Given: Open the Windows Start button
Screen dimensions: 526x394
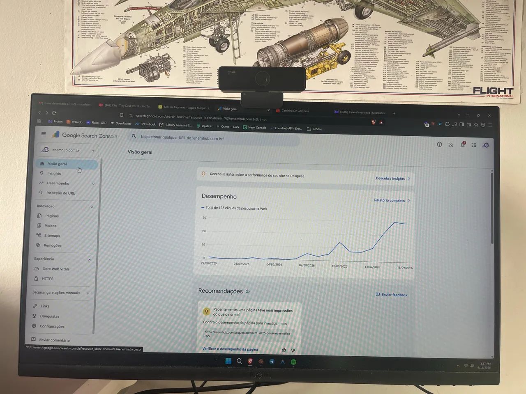Looking at the screenshot, I should pos(228,361).
